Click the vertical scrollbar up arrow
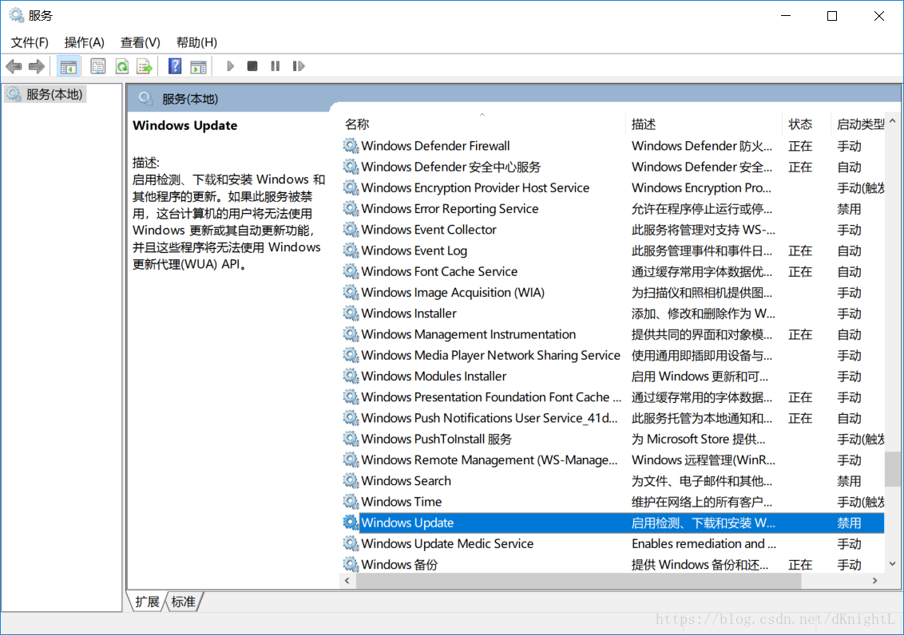The height and width of the screenshot is (635, 904). 893,121
